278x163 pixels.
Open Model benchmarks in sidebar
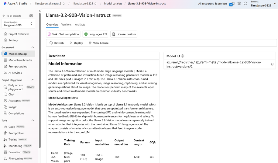point(18,60)
